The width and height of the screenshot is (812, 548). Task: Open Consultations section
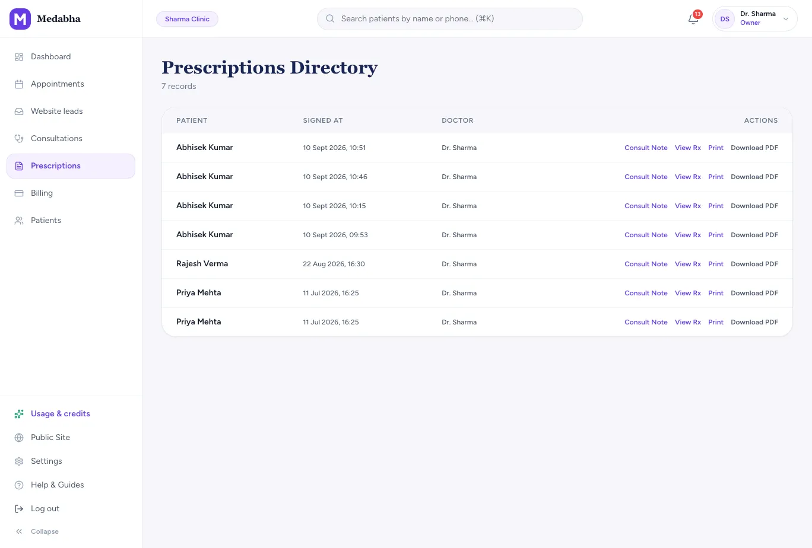click(71, 139)
